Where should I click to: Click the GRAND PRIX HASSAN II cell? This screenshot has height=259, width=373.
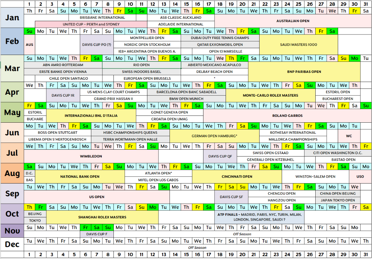coord(113,99)
